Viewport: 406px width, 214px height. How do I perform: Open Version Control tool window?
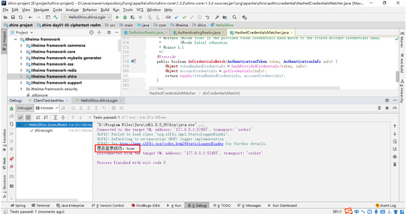(108, 206)
